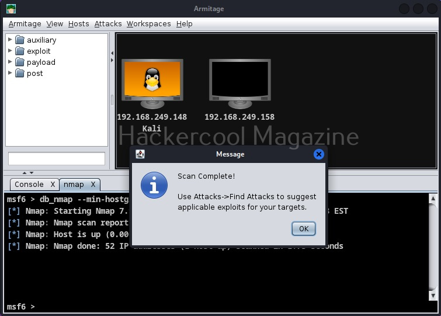Select the post tree label
Image resolution: width=441 pixels, height=316 pixels.
35,74
